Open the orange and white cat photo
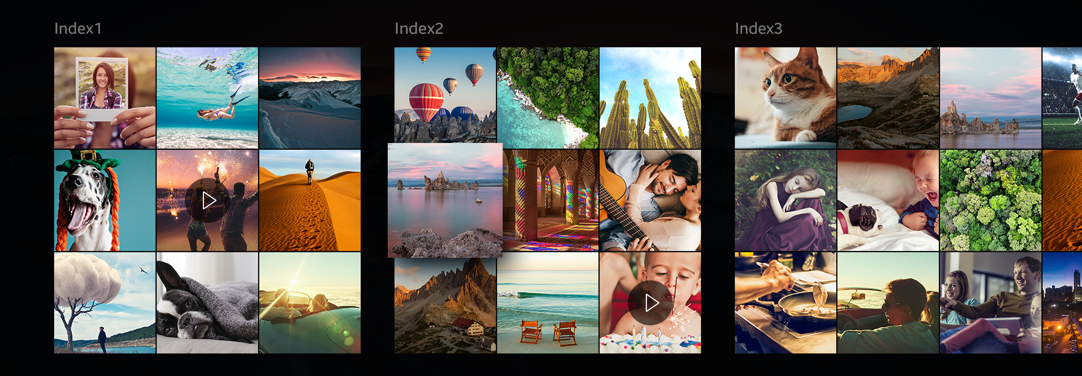Viewport: 1082px width, 376px height. click(x=786, y=98)
